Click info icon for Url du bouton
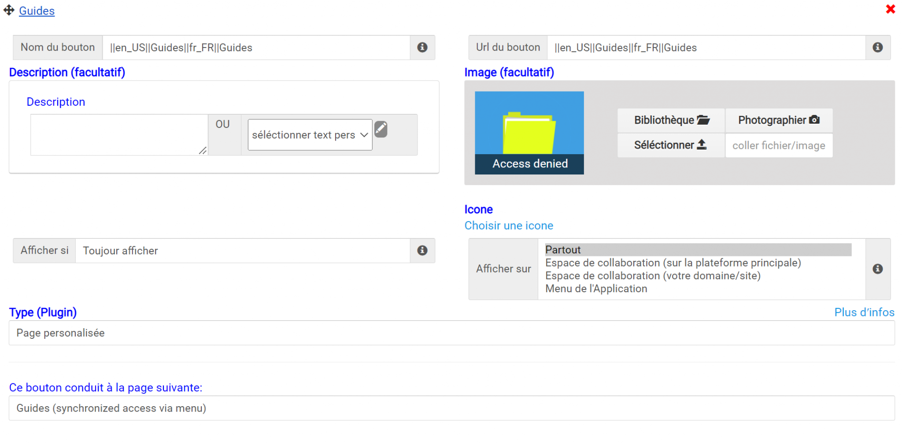Viewport: 902px width, 445px height. [877, 47]
